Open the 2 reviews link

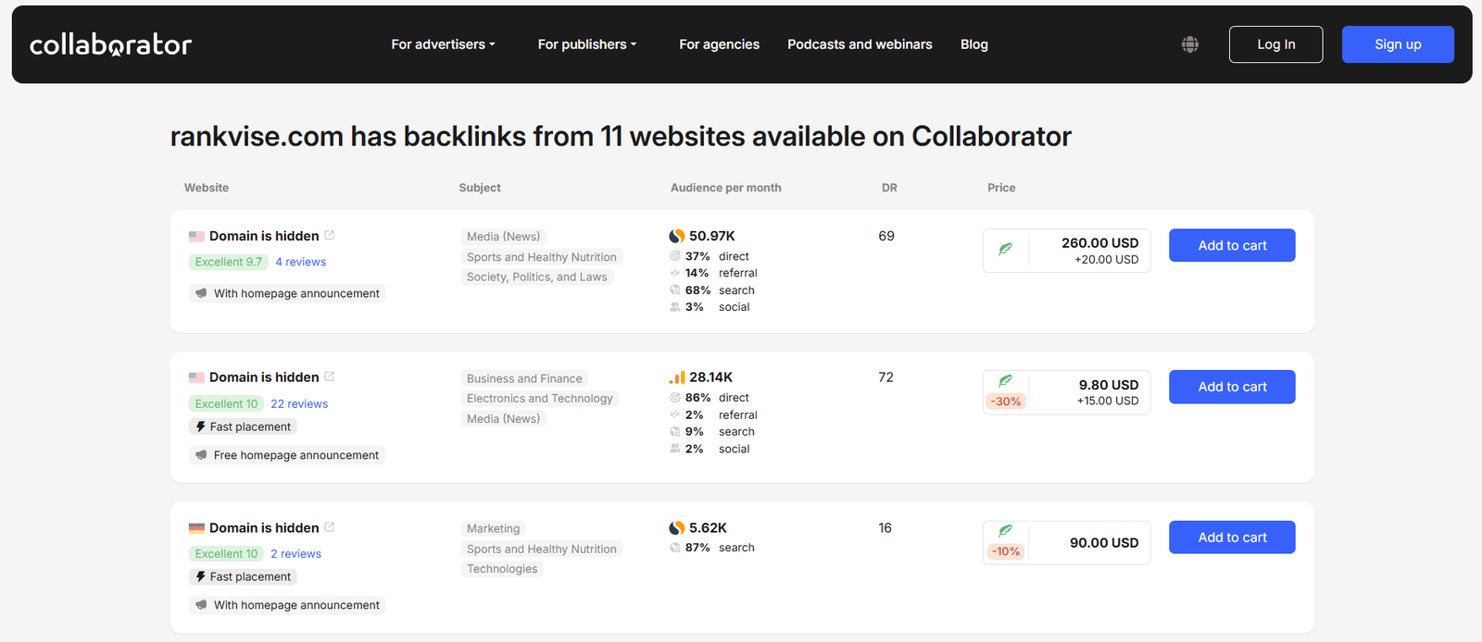(x=295, y=553)
